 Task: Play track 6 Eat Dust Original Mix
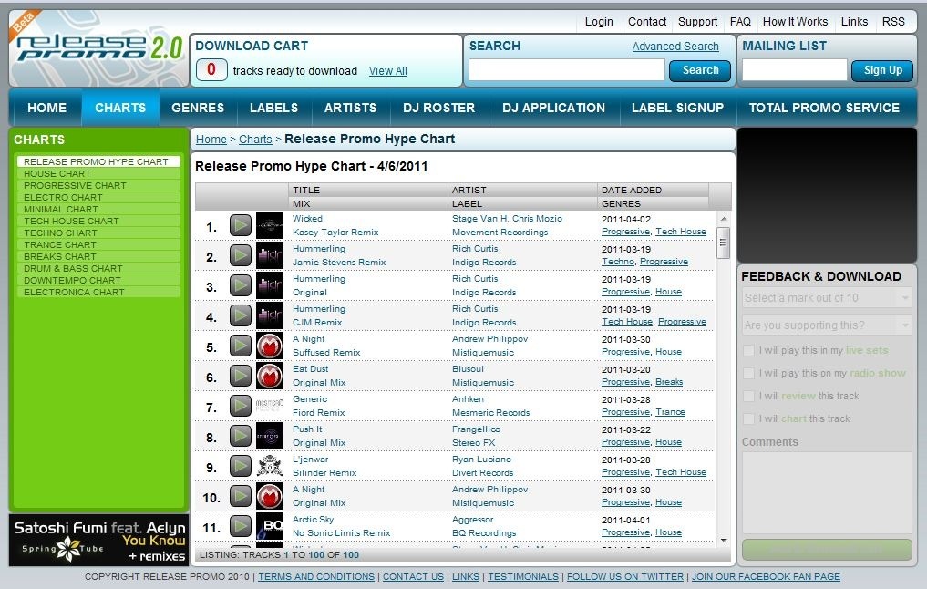point(241,376)
